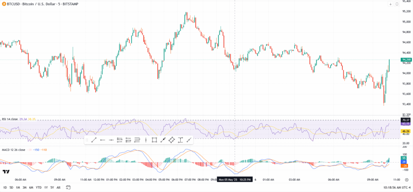Select the horizontal ray drawing tool
413x192 pixels.
pyautogui.click(x=111, y=140)
